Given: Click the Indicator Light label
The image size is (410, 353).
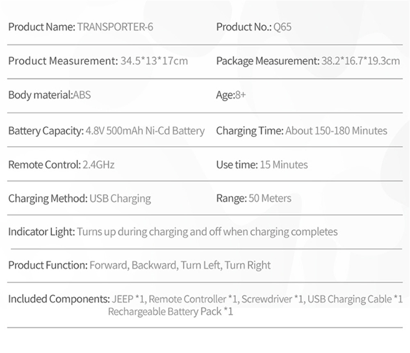Looking at the screenshot, I should point(41,232).
